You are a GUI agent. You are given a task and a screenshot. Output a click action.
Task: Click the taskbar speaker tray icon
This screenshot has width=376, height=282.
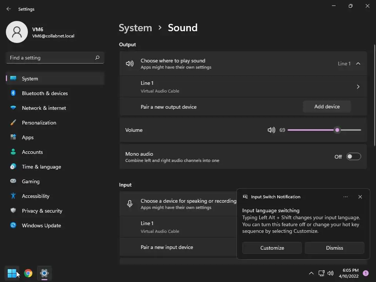[x=330, y=273]
